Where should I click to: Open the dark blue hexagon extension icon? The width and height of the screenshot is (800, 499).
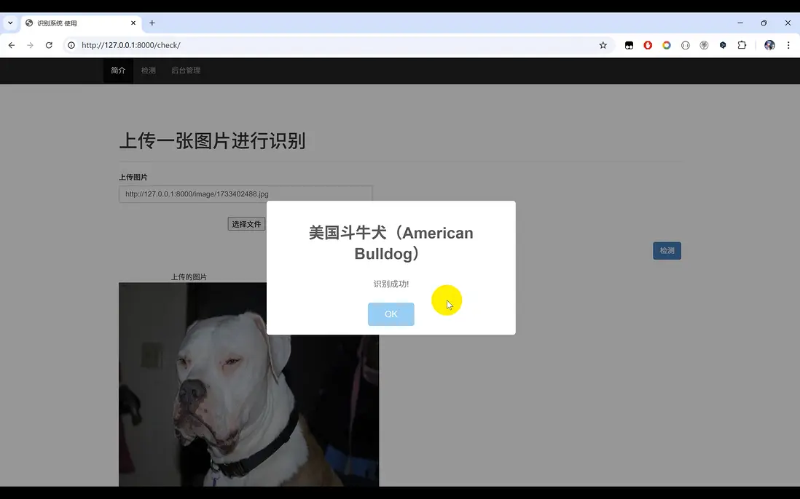pyautogui.click(x=723, y=45)
